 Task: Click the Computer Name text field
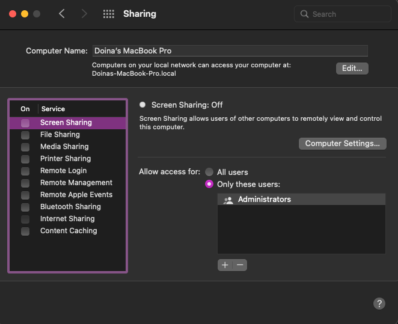229,51
